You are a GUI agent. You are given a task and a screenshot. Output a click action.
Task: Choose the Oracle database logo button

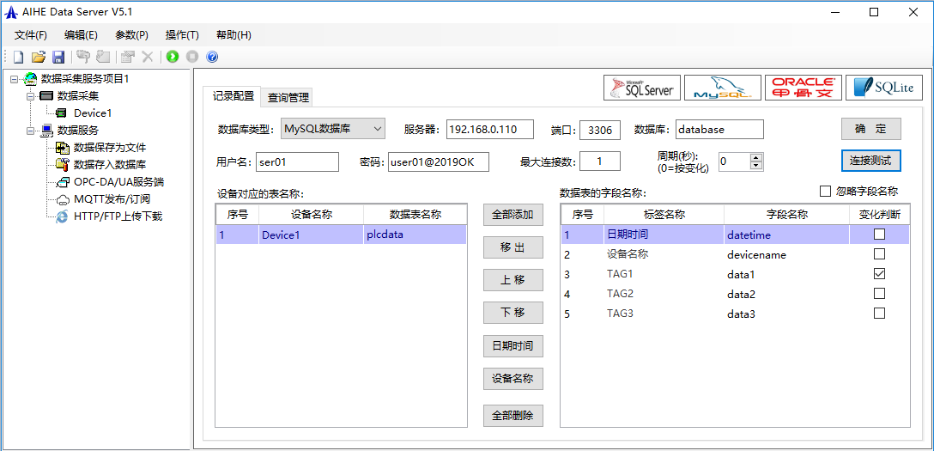pyautogui.click(x=803, y=88)
